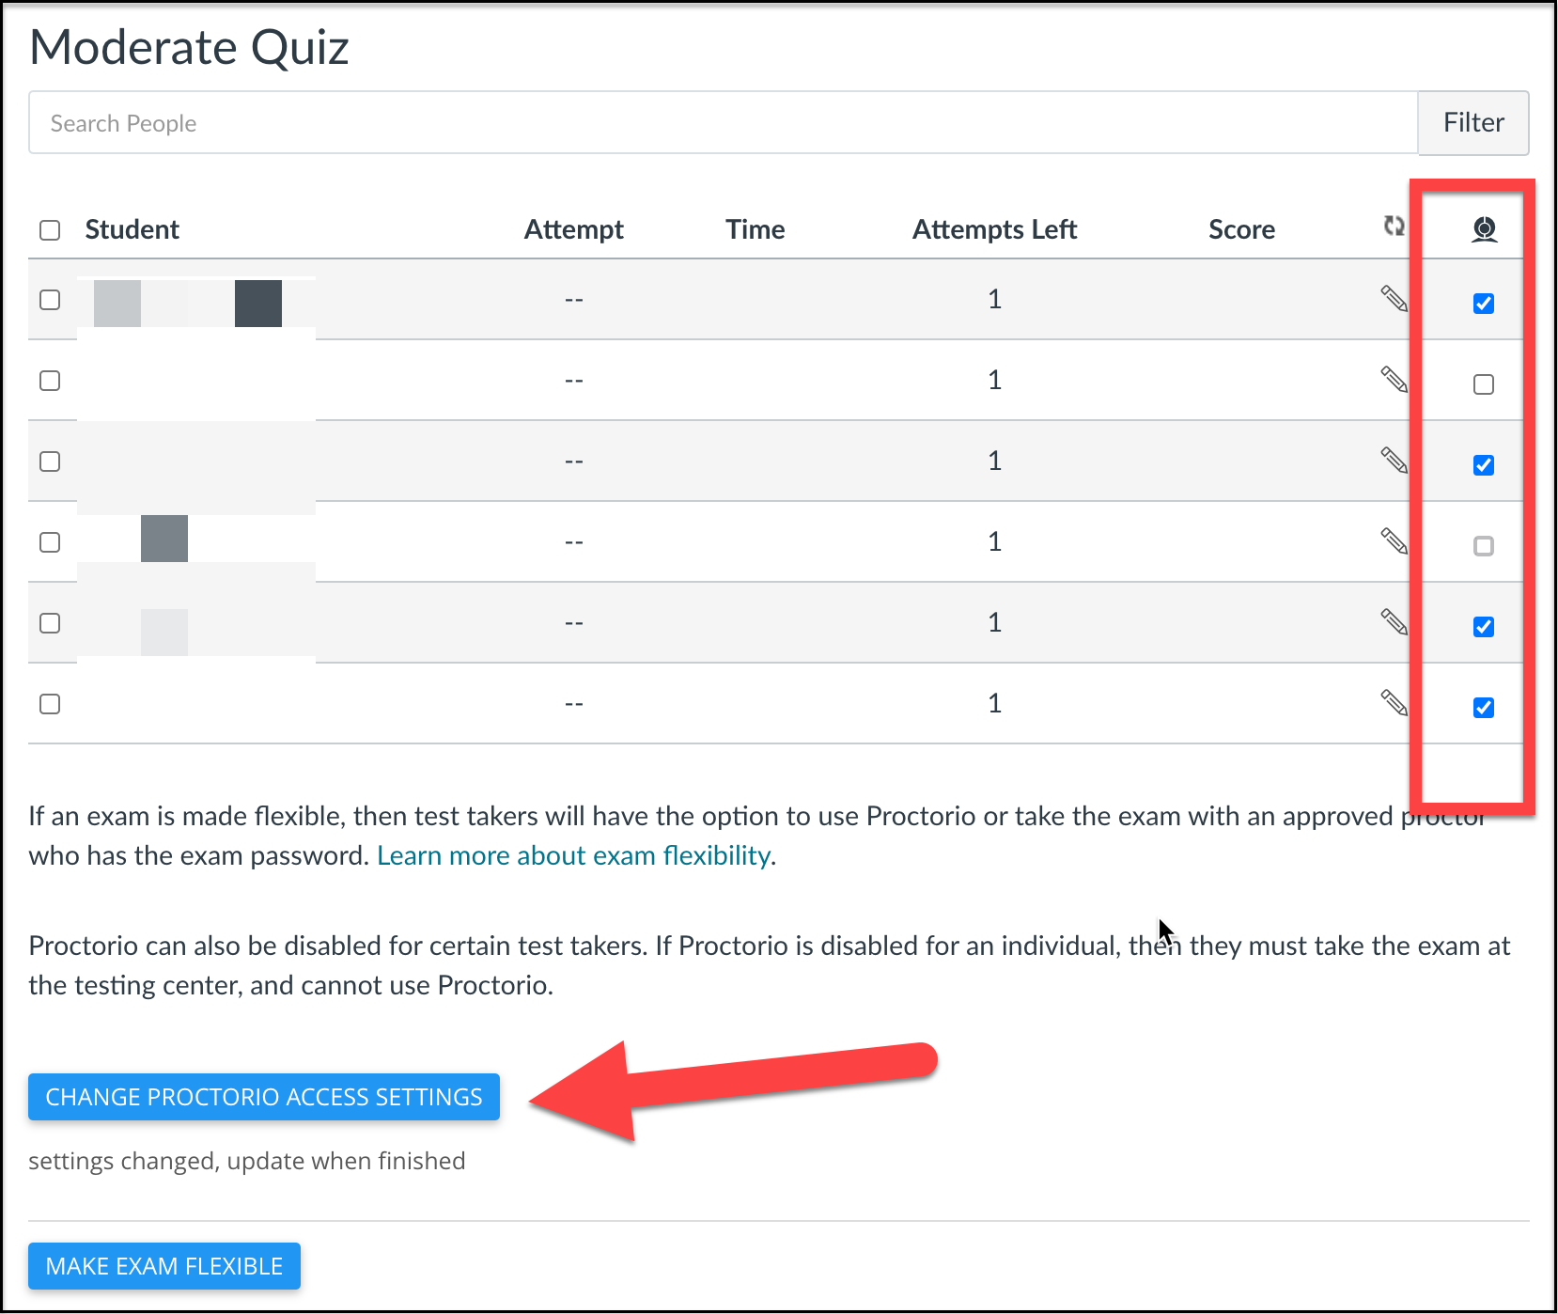The height and width of the screenshot is (1314, 1558).
Task: Click the pencil edit icon in first row
Action: (x=1394, y=299)
